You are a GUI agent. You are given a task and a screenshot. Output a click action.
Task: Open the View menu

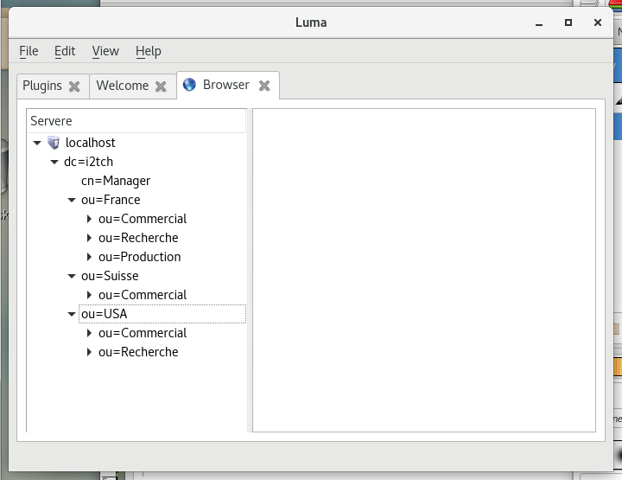[105, 51]
